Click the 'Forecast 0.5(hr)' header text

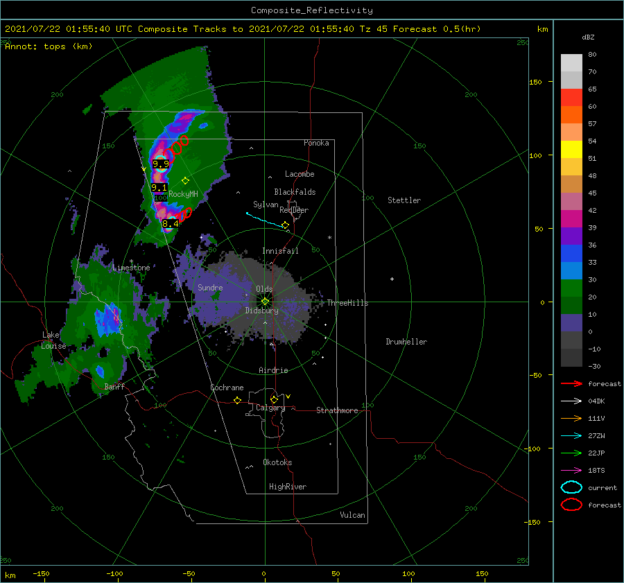[x=437, y=29]
